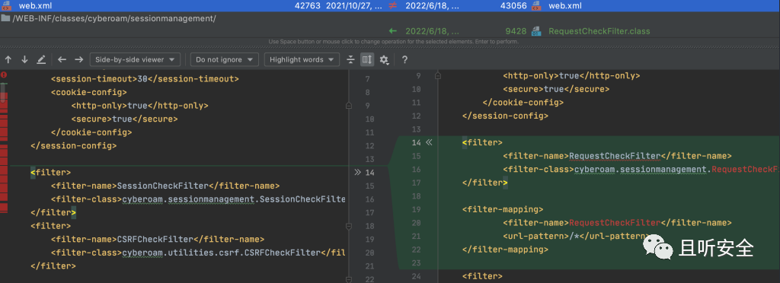Collapse the fold marker at left line 18
Viewport: 780px width, 283px height.
click(x=349, y=226)
